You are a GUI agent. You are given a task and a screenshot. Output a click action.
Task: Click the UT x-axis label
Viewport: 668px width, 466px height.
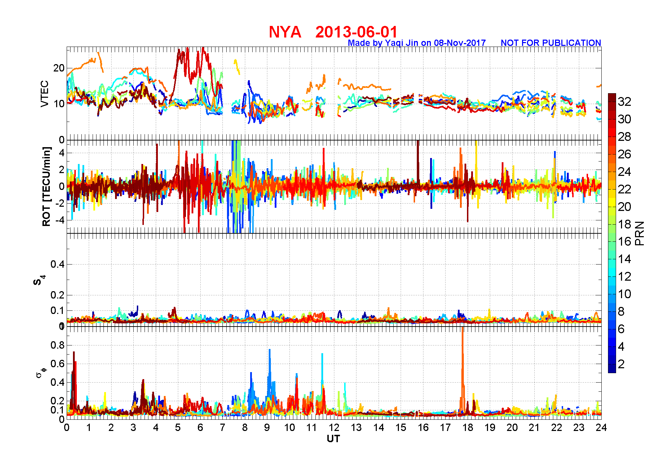tap(333, 439)
